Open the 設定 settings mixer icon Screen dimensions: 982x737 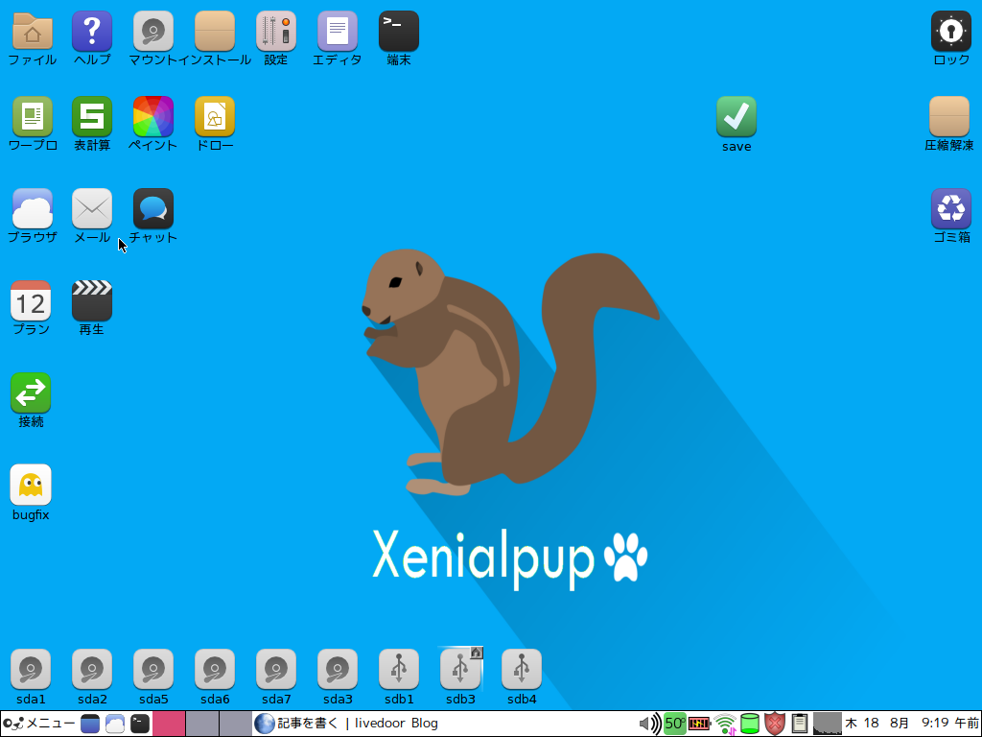[276, 32]
